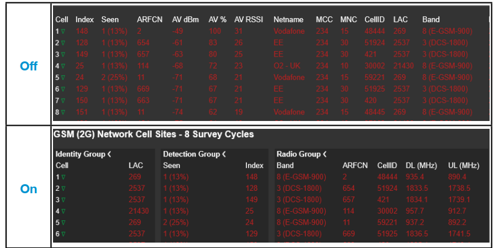The width and height of the screenshot is (495, 248).
Task: Expand cell 1 triangle in On table
Action: click(x=63, y=177)
